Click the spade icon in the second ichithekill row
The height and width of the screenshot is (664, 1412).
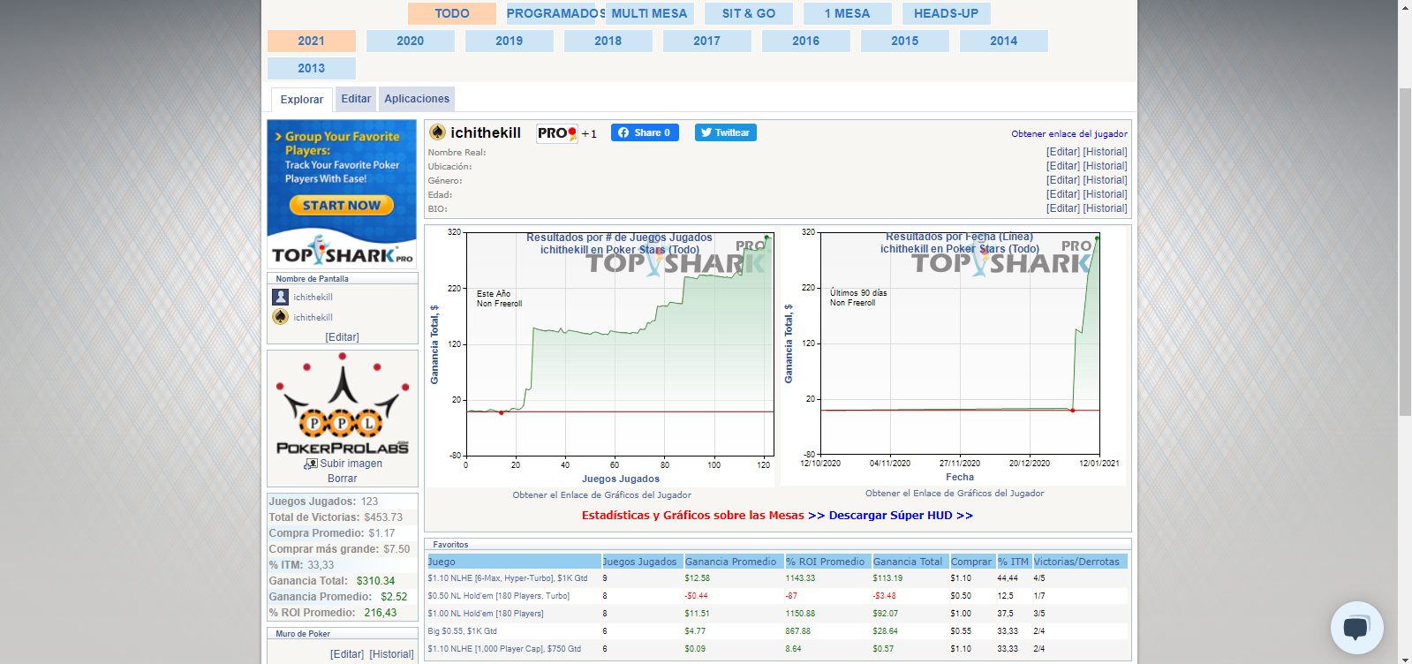coord(281,317)
